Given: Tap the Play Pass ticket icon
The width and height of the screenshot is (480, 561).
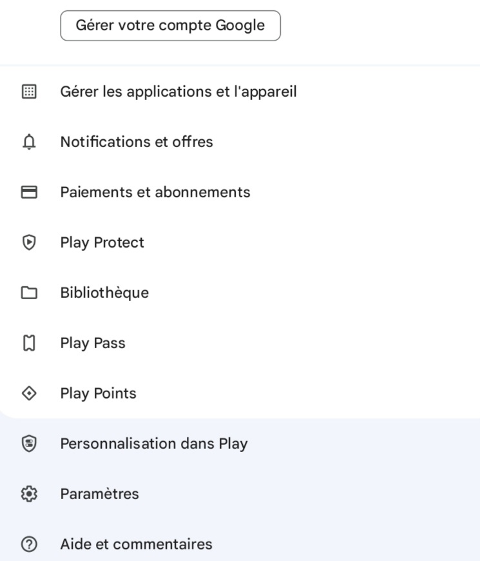Looking at the screenshot, I should coord(29,343).
